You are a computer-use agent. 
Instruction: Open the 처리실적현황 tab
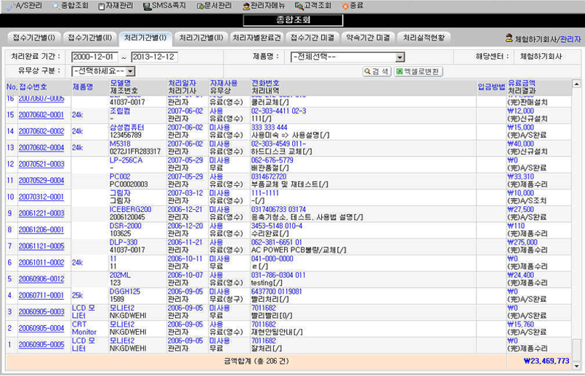coord(424,38)
